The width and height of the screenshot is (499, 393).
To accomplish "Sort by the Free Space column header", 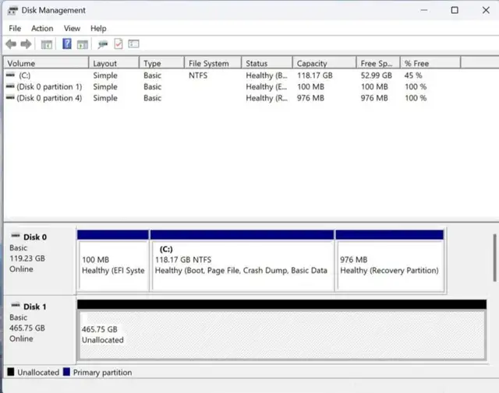I will pos(378,63).
